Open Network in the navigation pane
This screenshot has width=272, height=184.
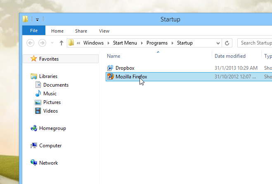(x=49, y=163)
